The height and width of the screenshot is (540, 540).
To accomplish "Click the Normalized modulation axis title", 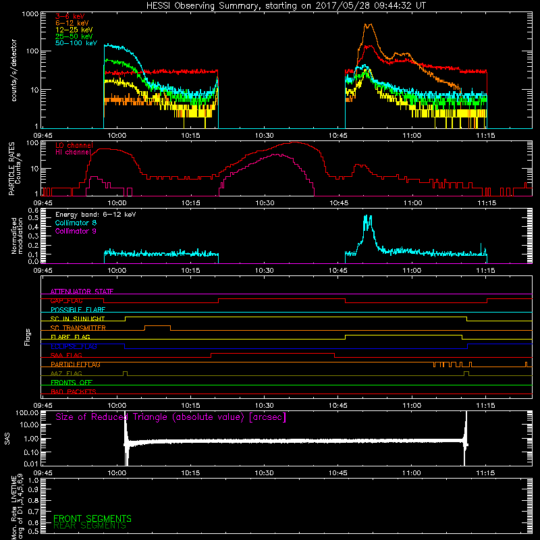I will coord(18,236).
